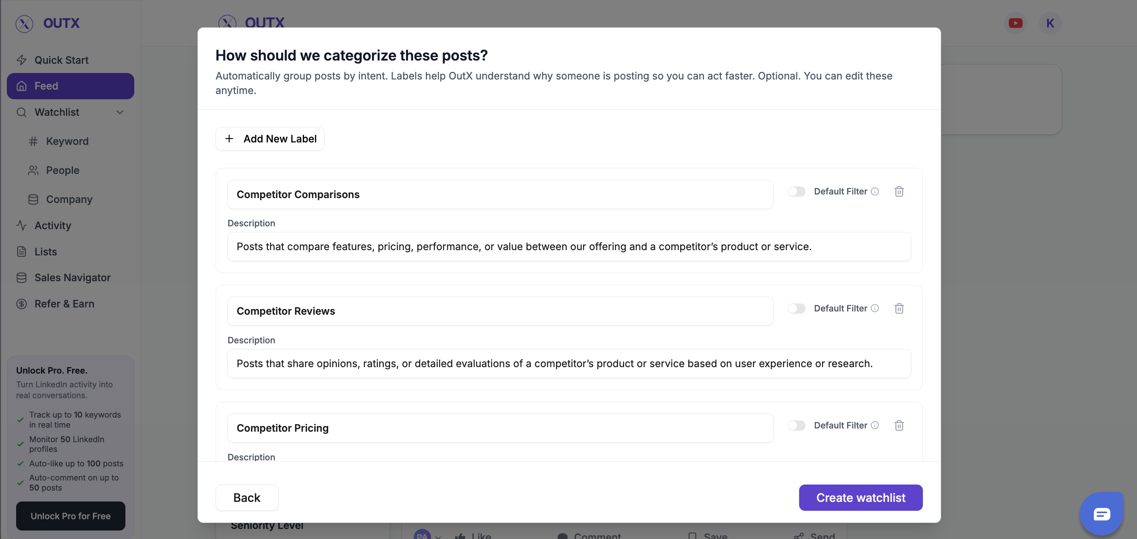
Task: Edit the Competitor Reviews name field
Action: (x=500, y=311)
